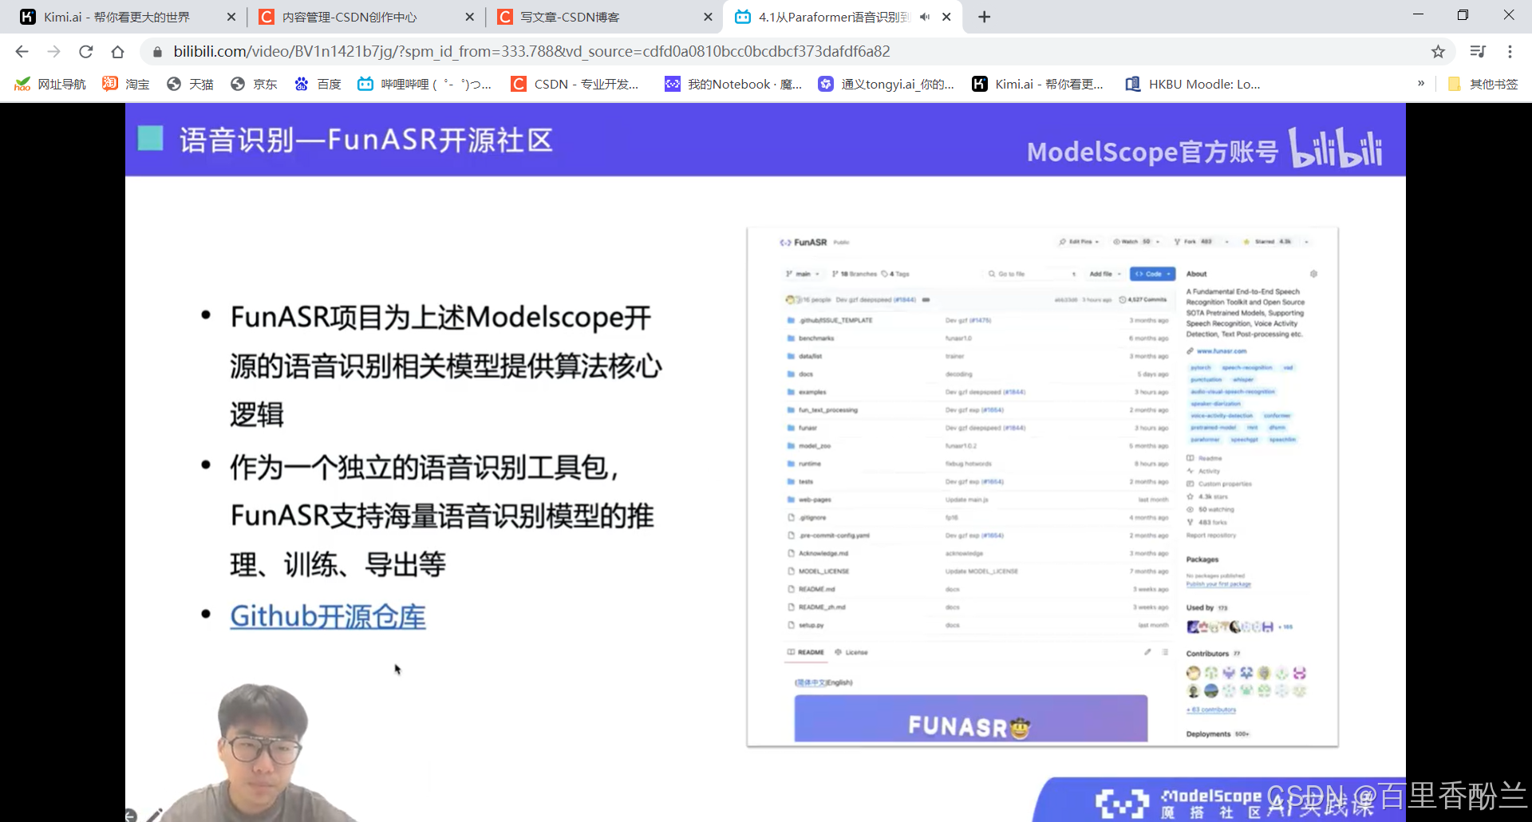
Task: Close the 内容管理-CSDN创作中心 tab
Action: click(470, 17)
